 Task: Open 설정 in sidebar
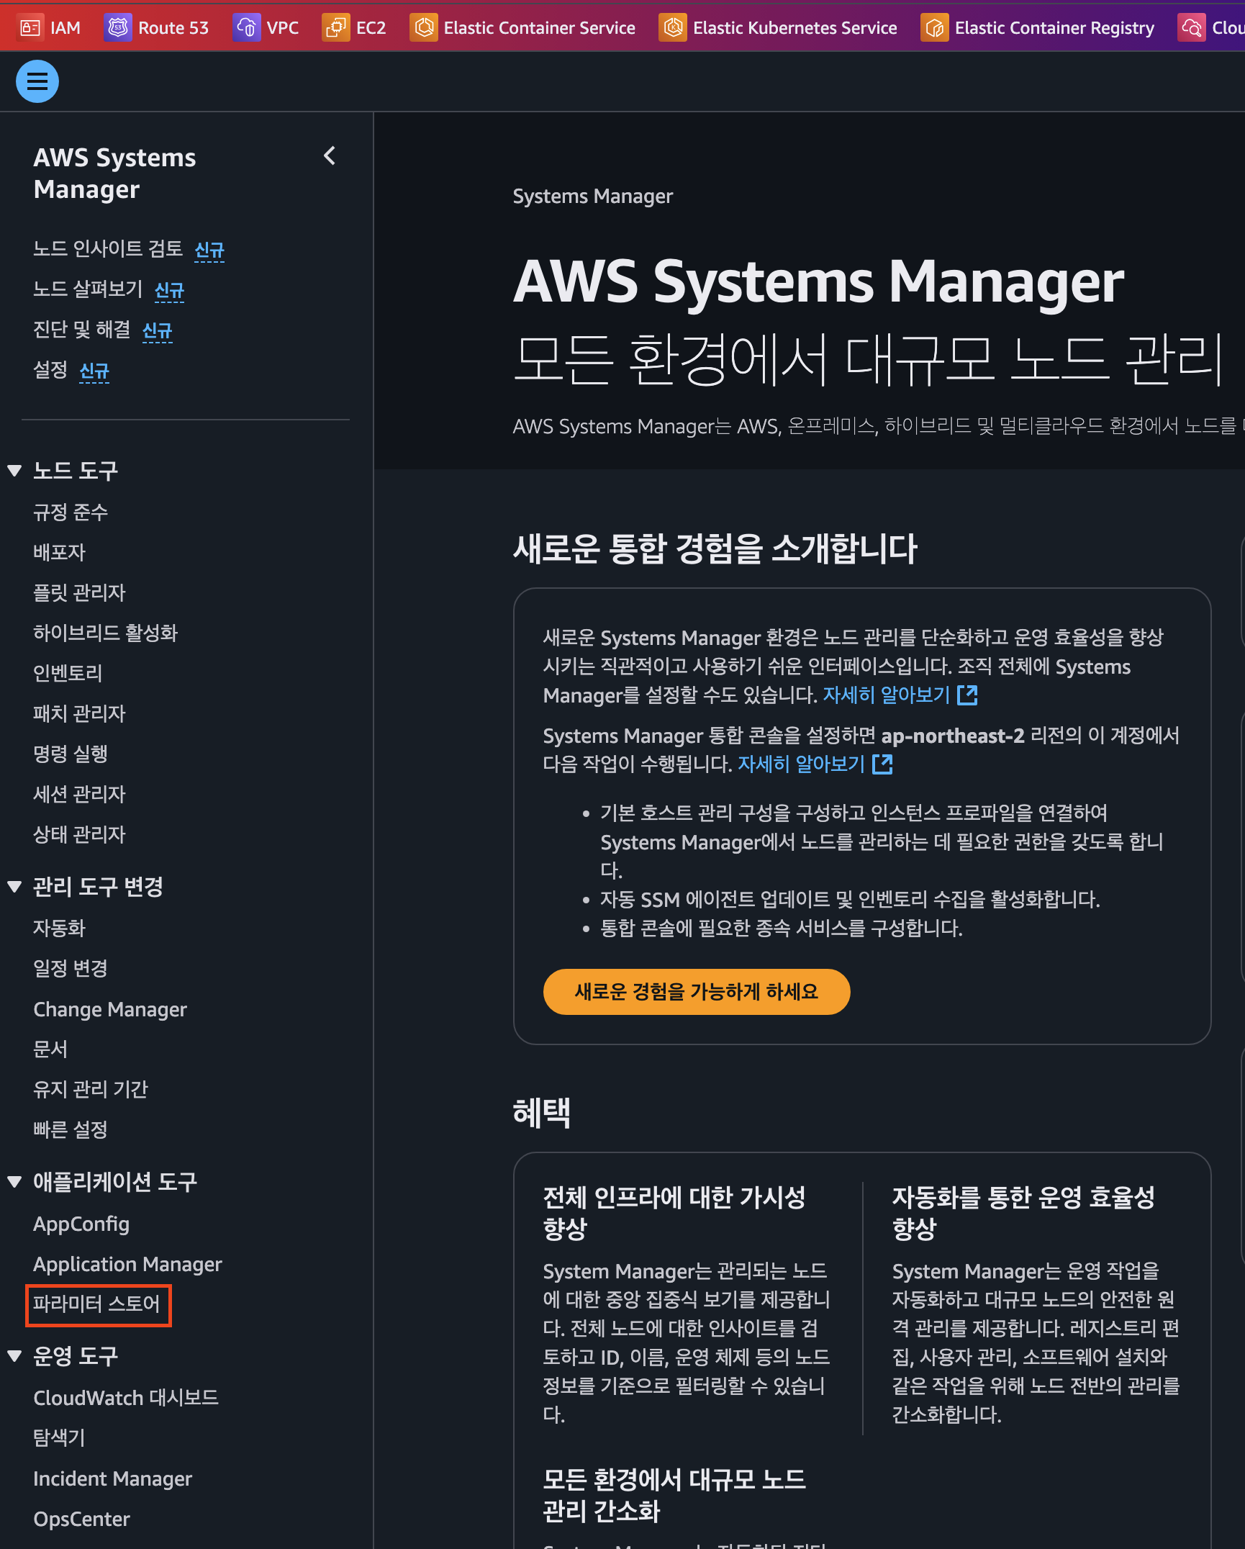[x=50, y=370]
